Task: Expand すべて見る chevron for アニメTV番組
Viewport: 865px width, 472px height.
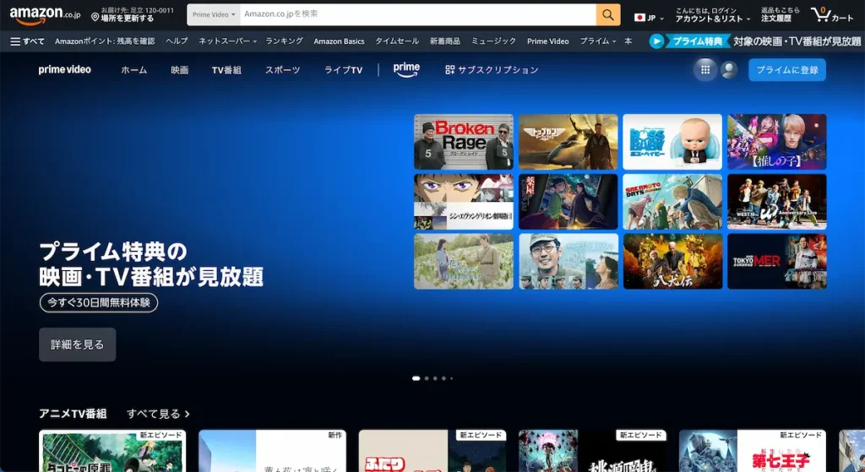Action: 158,414
